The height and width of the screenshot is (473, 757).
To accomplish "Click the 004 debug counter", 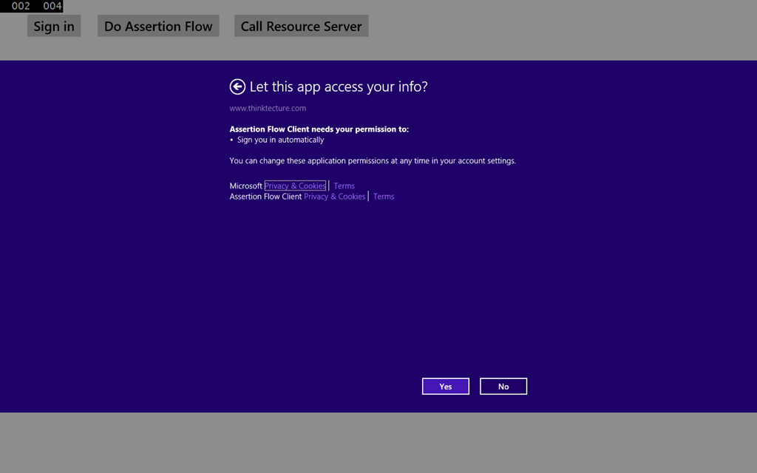I will click(x=52, y=6).
